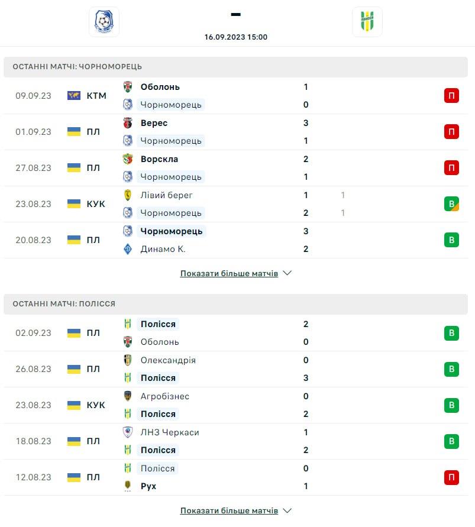
Task: Click the КТМ competition label
Action: [x=96, y=96]
